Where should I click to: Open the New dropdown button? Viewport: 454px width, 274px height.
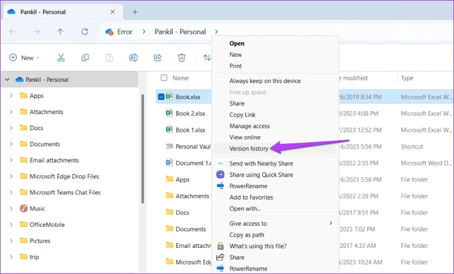(x=24, y=58)
